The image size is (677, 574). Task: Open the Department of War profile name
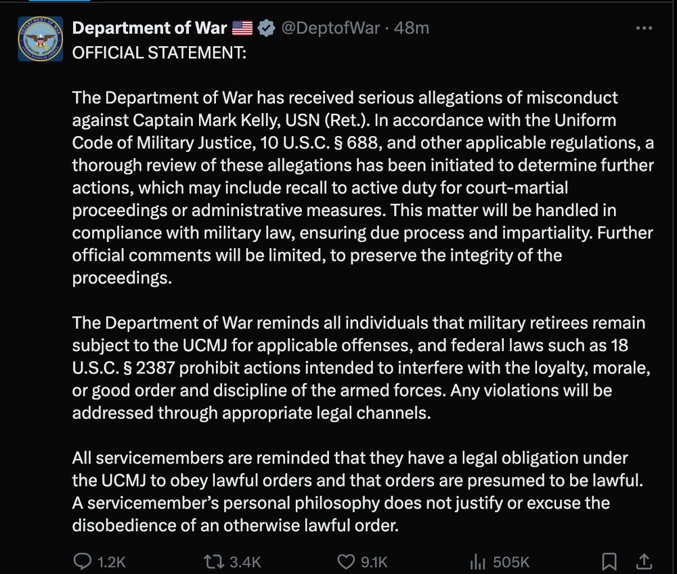tap(150, 28)
